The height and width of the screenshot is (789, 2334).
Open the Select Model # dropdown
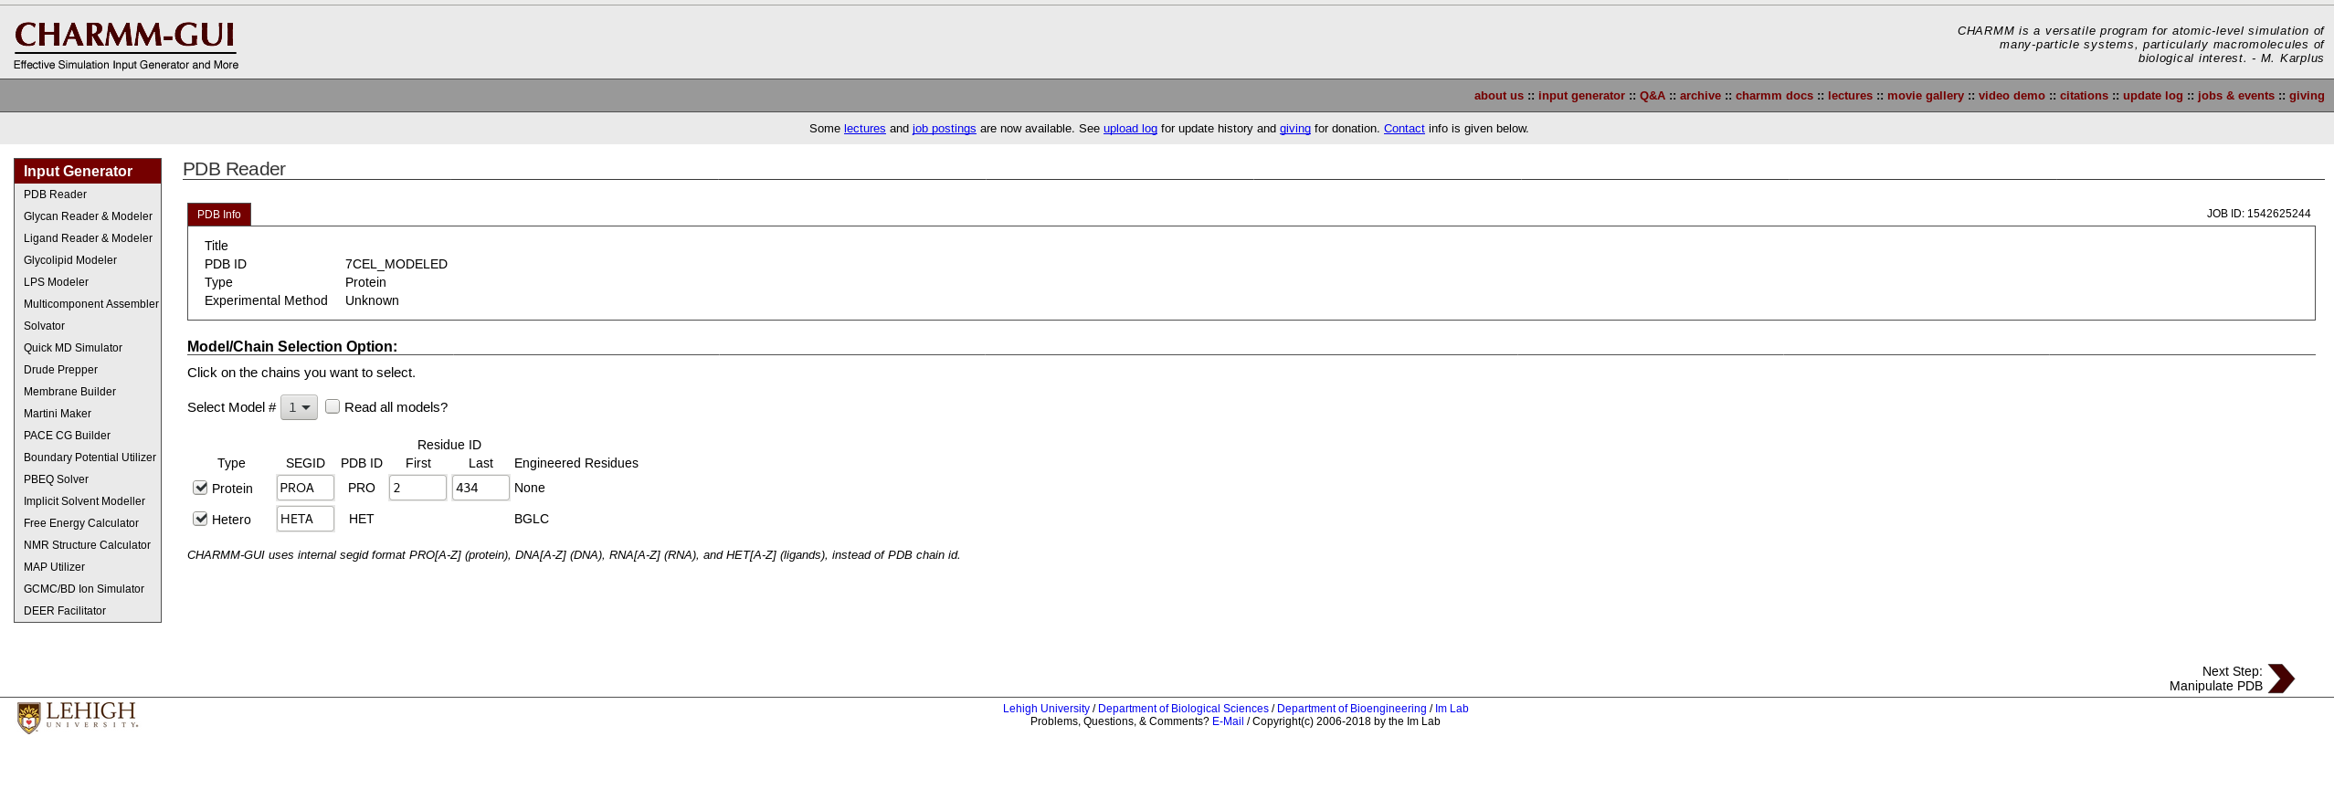coord(299,407)
